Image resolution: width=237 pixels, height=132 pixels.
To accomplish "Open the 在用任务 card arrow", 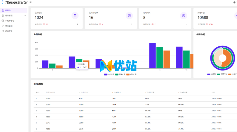I will tap(77, 24).
